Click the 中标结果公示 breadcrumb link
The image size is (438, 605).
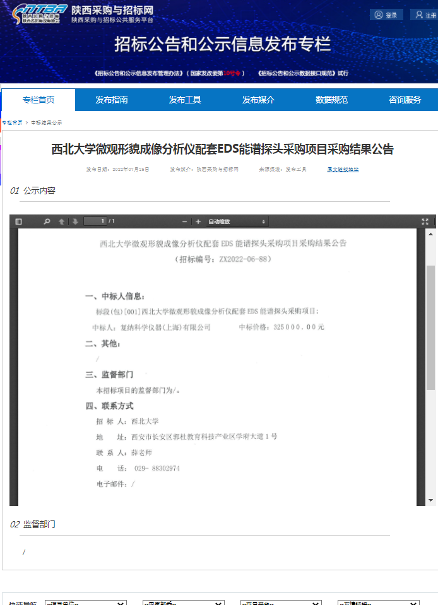click(x=47, y=122)
